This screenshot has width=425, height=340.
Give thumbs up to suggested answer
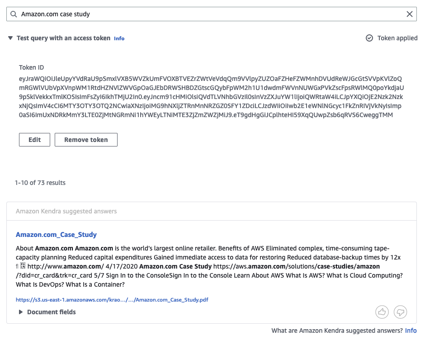[382, 312]
